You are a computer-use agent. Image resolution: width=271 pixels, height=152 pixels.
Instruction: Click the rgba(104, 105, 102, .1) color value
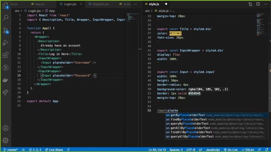208,89
